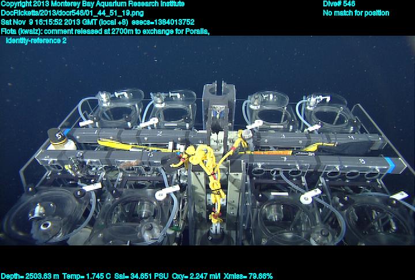Click the Dive# 548 label

coord(339,4)
